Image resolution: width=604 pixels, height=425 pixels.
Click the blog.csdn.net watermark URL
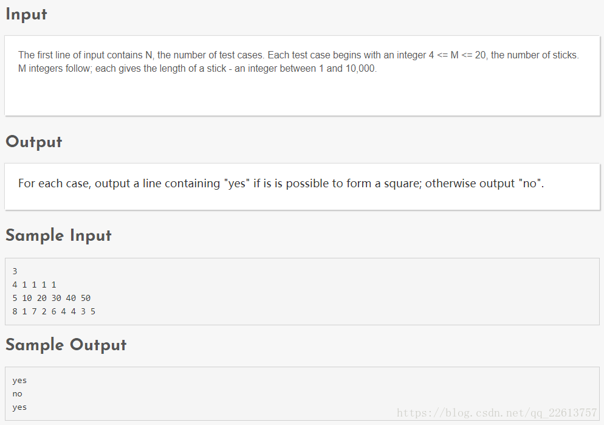(x=496, y=413)
